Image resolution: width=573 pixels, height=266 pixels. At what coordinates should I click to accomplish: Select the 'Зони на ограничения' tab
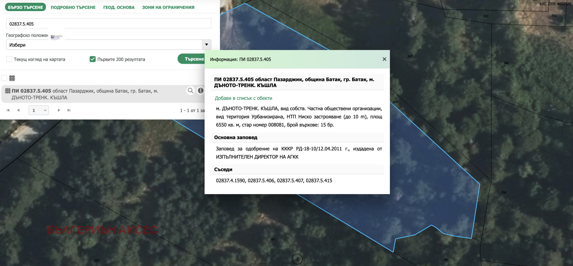[x=168, y=7]
